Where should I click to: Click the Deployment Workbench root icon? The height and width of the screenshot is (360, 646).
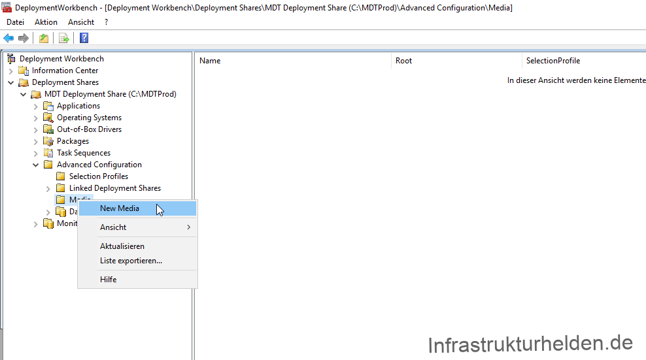coord(11,59)
